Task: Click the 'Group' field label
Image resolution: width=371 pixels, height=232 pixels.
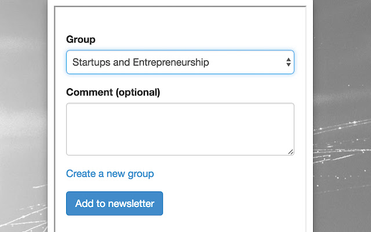Action: (x=81, y=39)
